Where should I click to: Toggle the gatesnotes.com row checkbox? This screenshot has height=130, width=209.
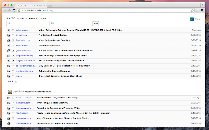pos(13,51)
